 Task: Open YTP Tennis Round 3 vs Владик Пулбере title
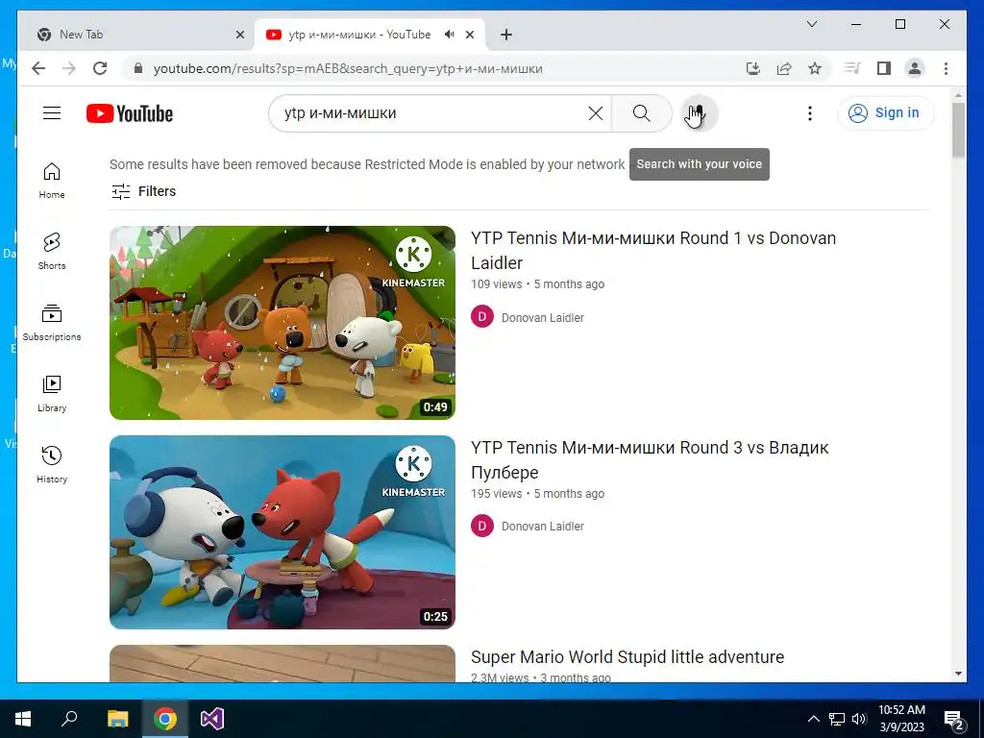pos(650,460)
